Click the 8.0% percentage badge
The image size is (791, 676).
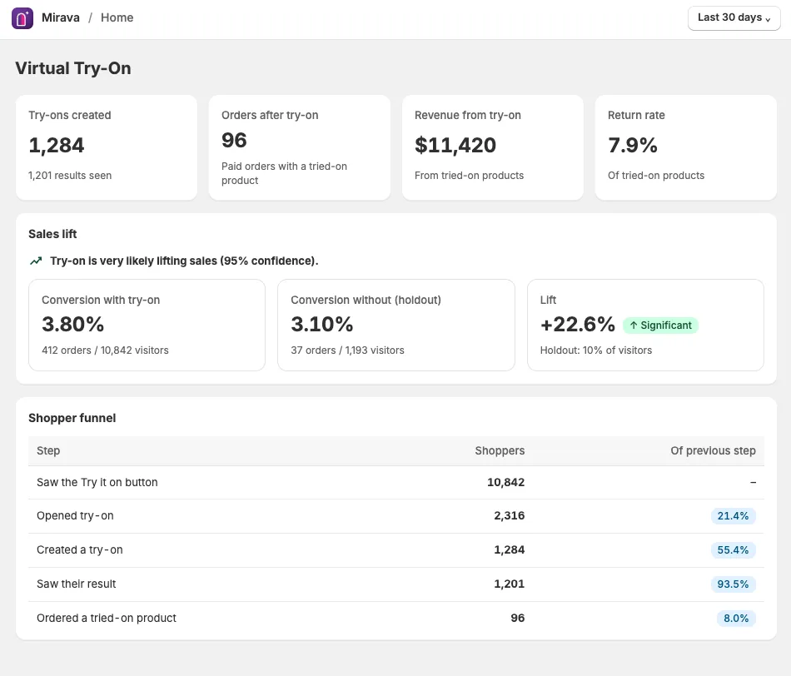[736, 618]
